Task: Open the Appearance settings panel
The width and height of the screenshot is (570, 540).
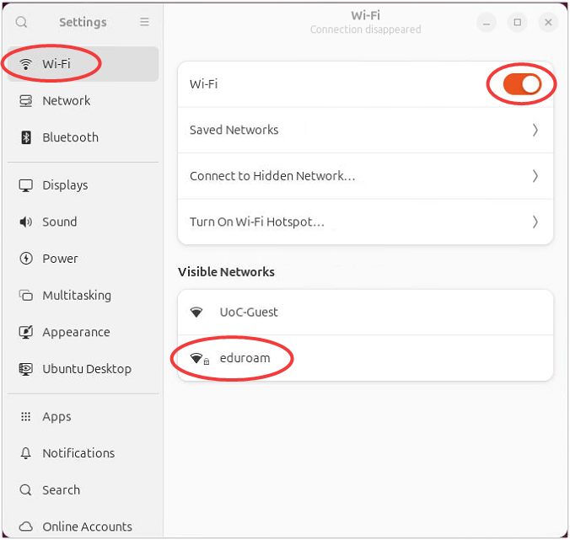Action: tap(76, 332)
